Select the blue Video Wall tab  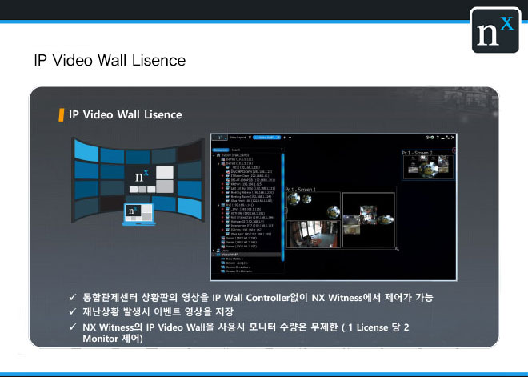pos(265,138)
